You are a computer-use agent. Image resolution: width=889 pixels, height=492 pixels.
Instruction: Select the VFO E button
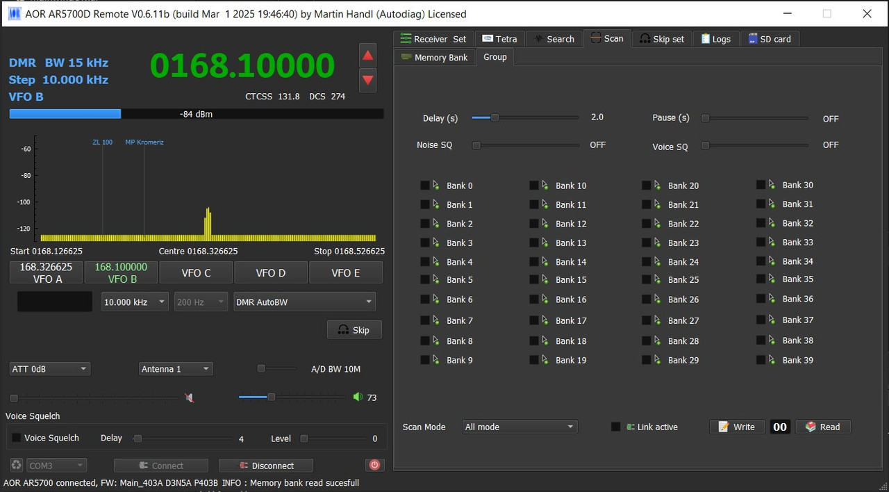point(346,272)
